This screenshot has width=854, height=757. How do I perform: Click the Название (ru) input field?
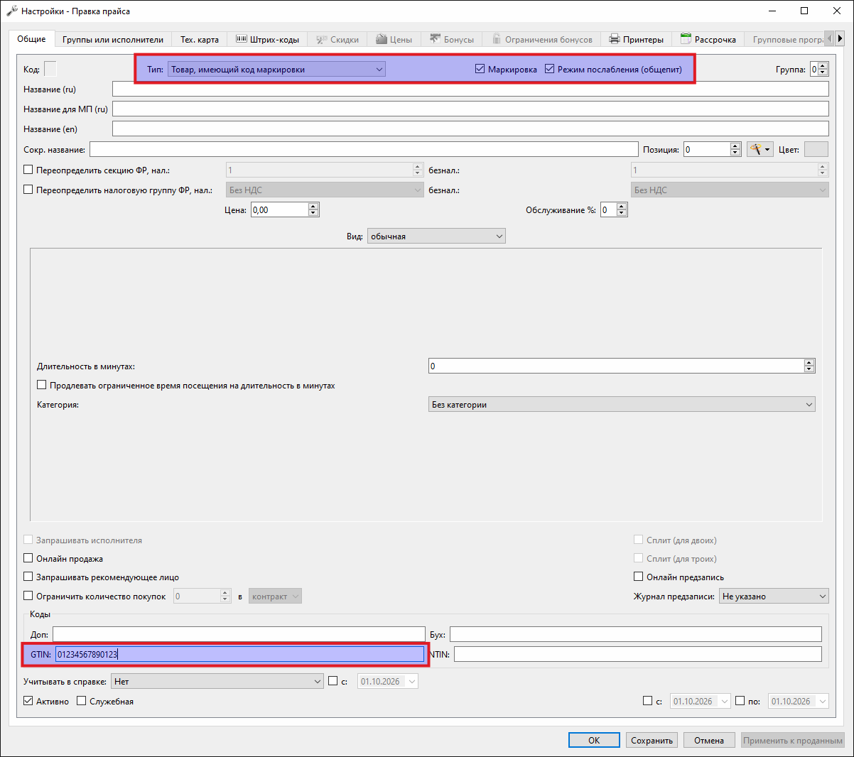click(470, 89)
